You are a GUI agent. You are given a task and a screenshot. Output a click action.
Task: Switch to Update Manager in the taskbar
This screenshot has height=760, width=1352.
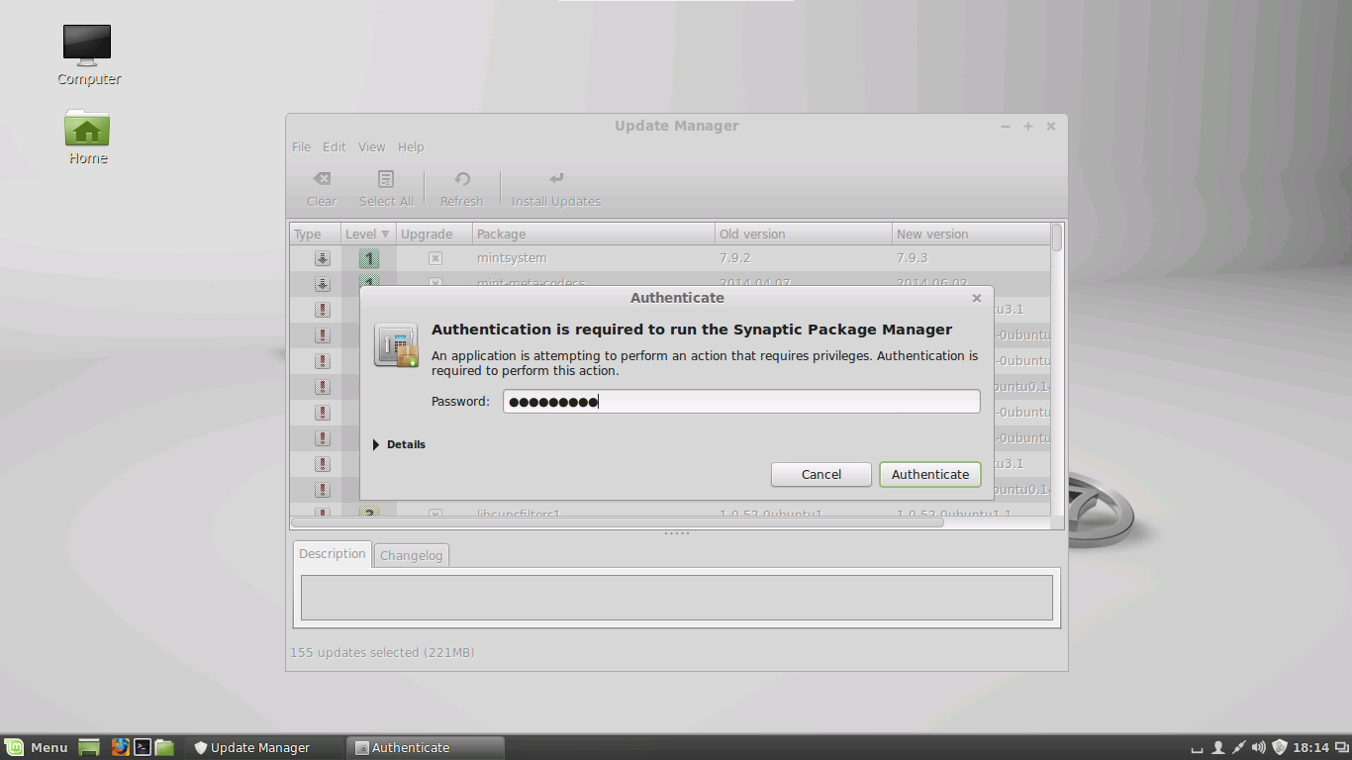pyautogui.click(x=261, y=748)
